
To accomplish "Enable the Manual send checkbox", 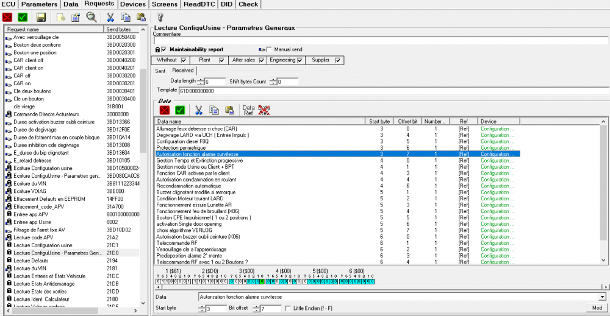I will [269, 49].
